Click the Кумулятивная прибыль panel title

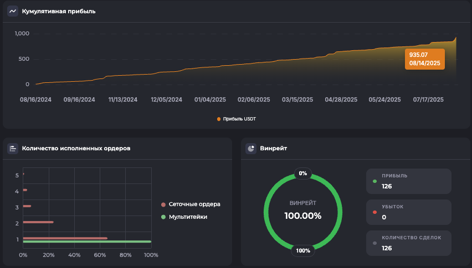[59, 11]
